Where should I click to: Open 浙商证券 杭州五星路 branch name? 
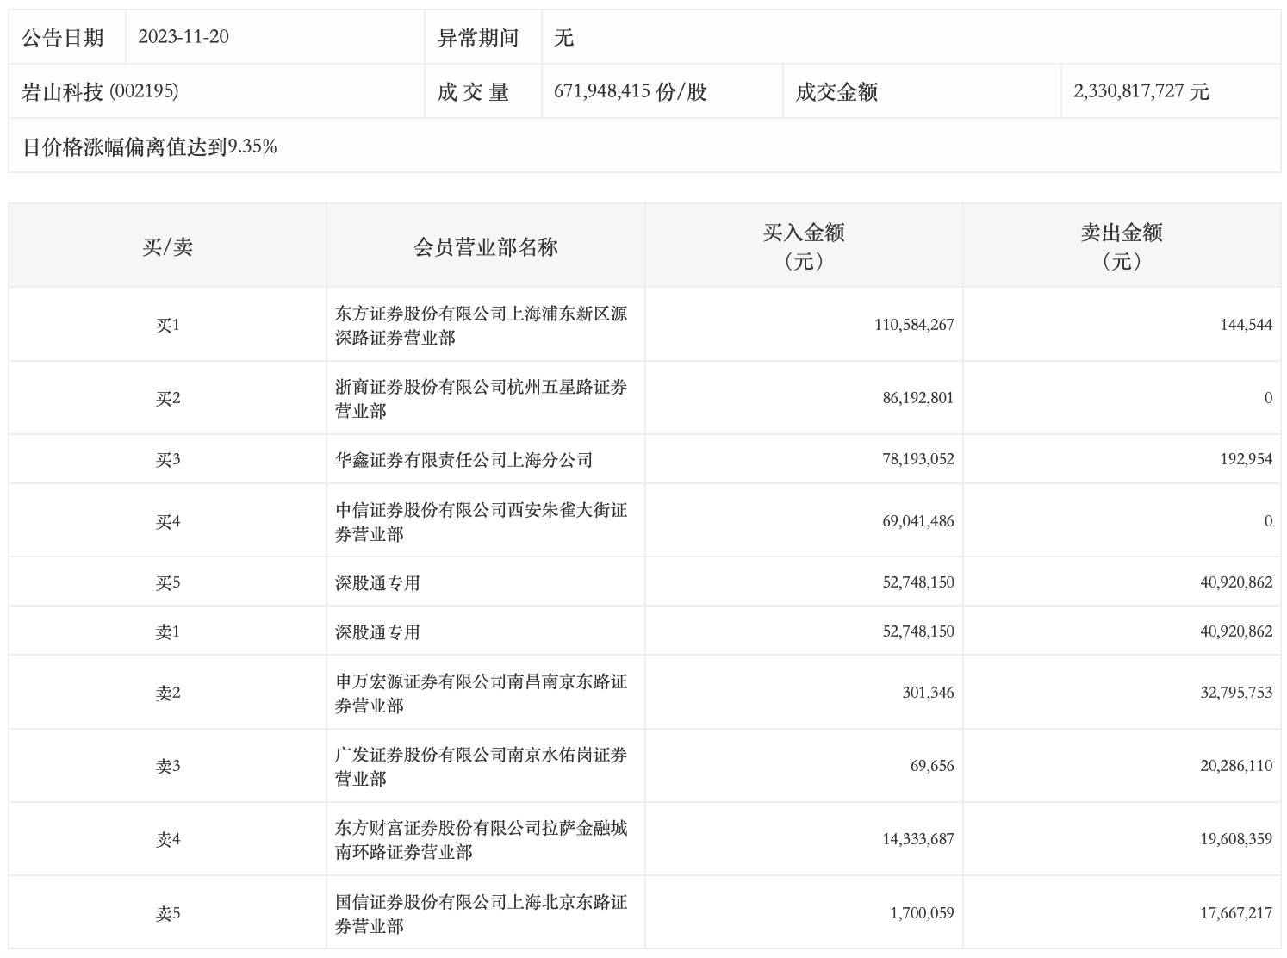click(x=481, y=399)
